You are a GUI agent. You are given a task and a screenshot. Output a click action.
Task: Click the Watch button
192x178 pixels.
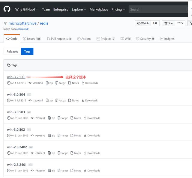coord(143,23)
